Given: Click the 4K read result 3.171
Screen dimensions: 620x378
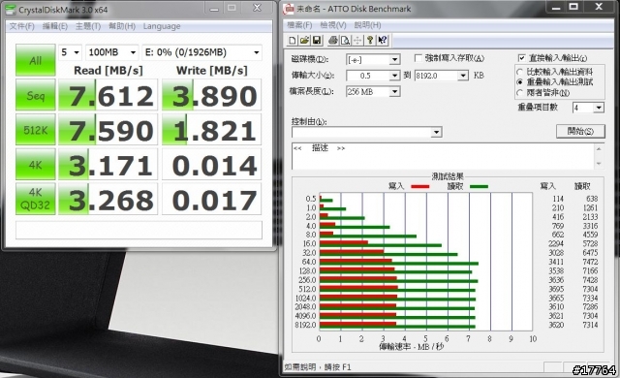Looking at the screenshot, I should 108,165.
